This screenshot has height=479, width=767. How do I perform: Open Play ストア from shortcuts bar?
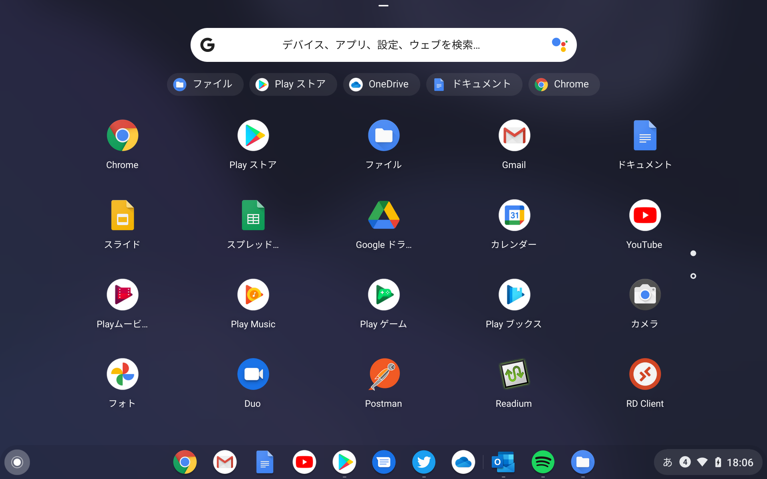(x=292, y=84)
